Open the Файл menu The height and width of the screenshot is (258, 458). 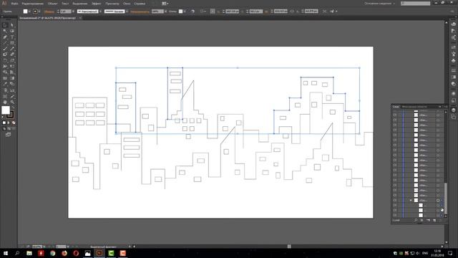pyautogui.click(x=14, y=4)
